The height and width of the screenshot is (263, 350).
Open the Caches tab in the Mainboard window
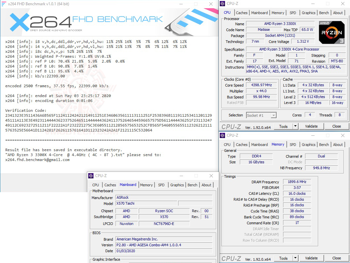point(110,185)
